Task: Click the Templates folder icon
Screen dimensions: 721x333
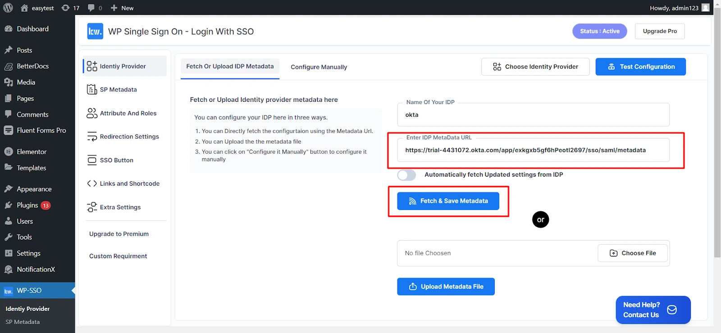Action: click(x=8, y=167)
